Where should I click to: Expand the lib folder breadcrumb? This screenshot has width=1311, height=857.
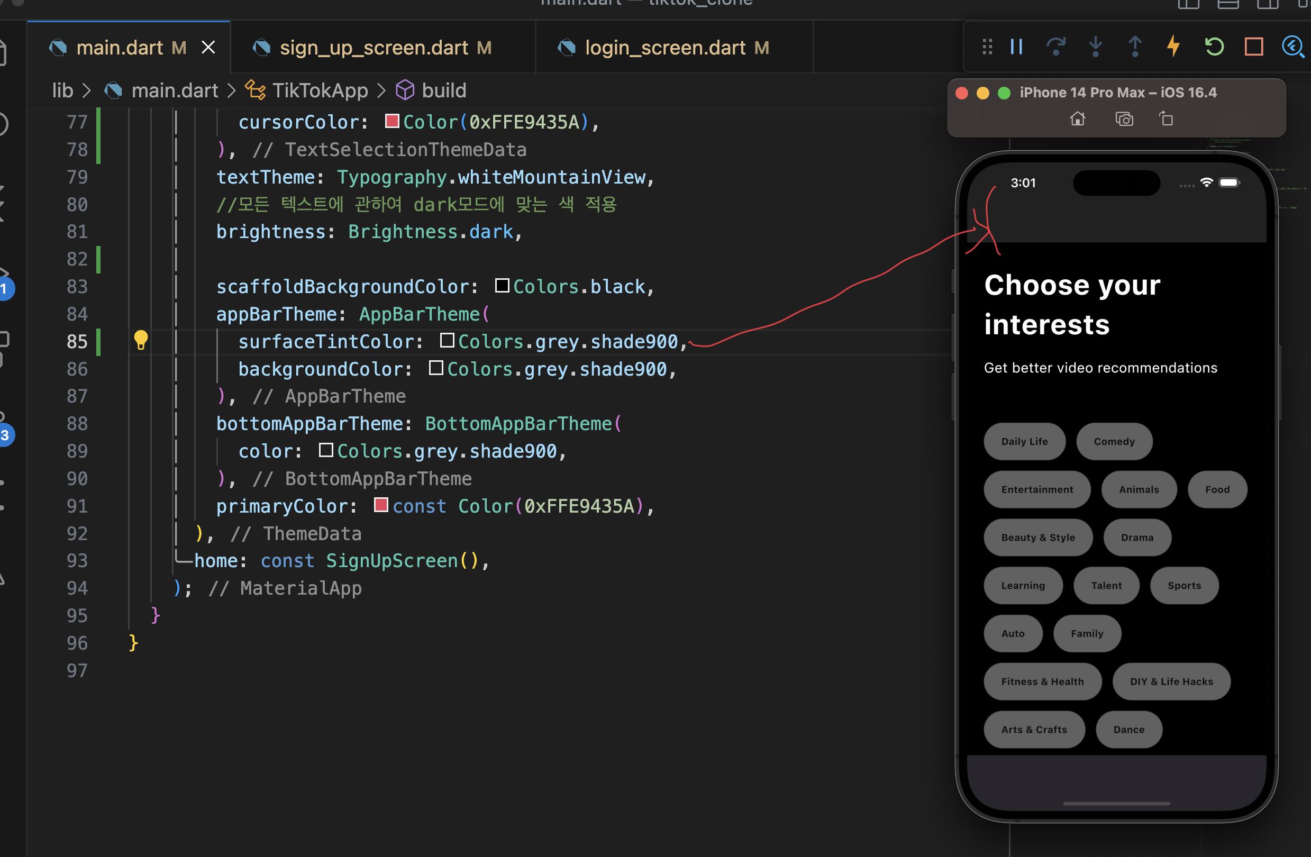tap(62, 90)
